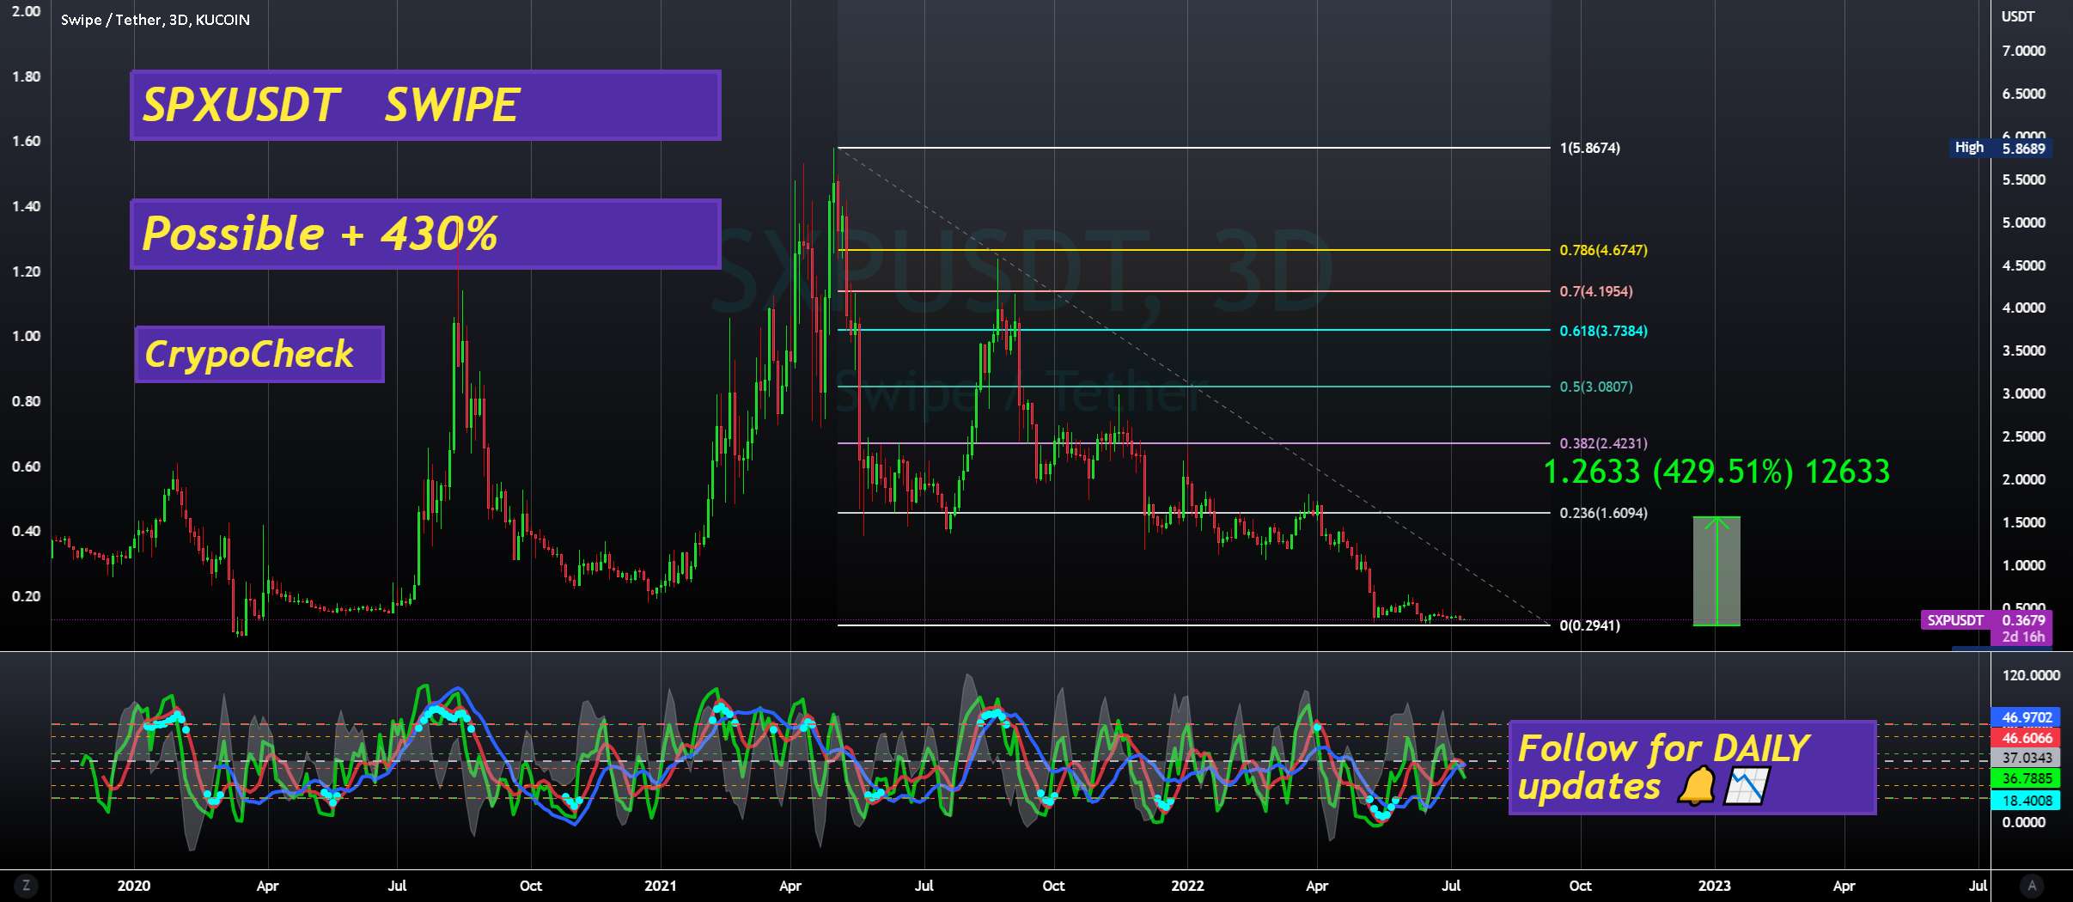Select the 'CrypoCheck' label box

259,354
